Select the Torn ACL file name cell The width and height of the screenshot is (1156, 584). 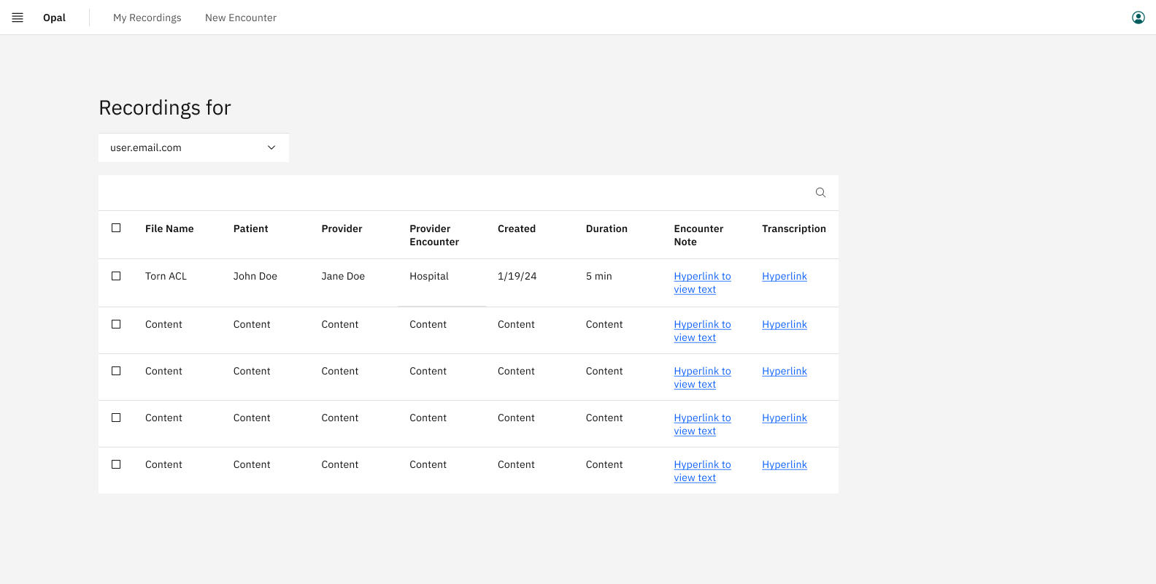166,276
